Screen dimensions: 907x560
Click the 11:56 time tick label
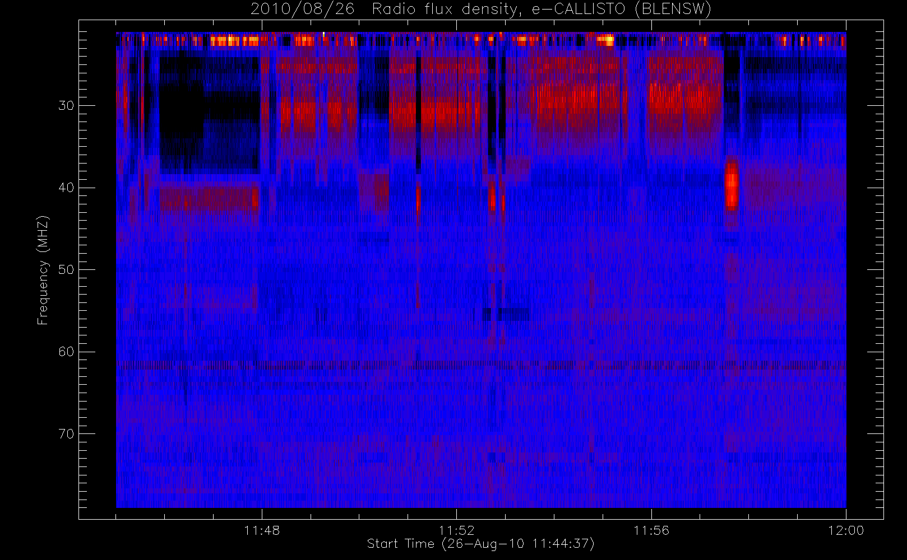[651, 530]
